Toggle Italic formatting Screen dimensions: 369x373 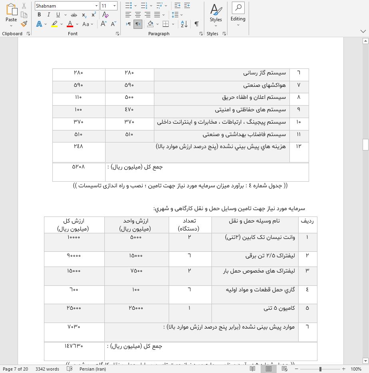pos(48,15)
